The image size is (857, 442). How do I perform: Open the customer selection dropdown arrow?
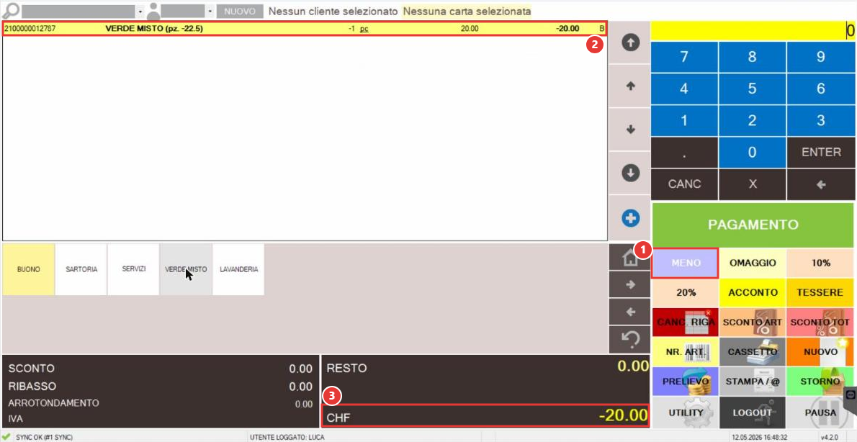click(210, 12)
